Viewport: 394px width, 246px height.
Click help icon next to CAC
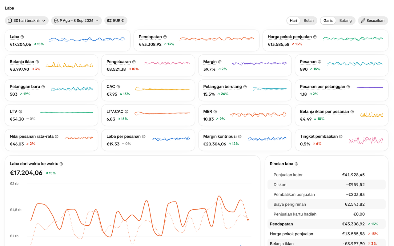pyautogui.click(x=118, y=87)
